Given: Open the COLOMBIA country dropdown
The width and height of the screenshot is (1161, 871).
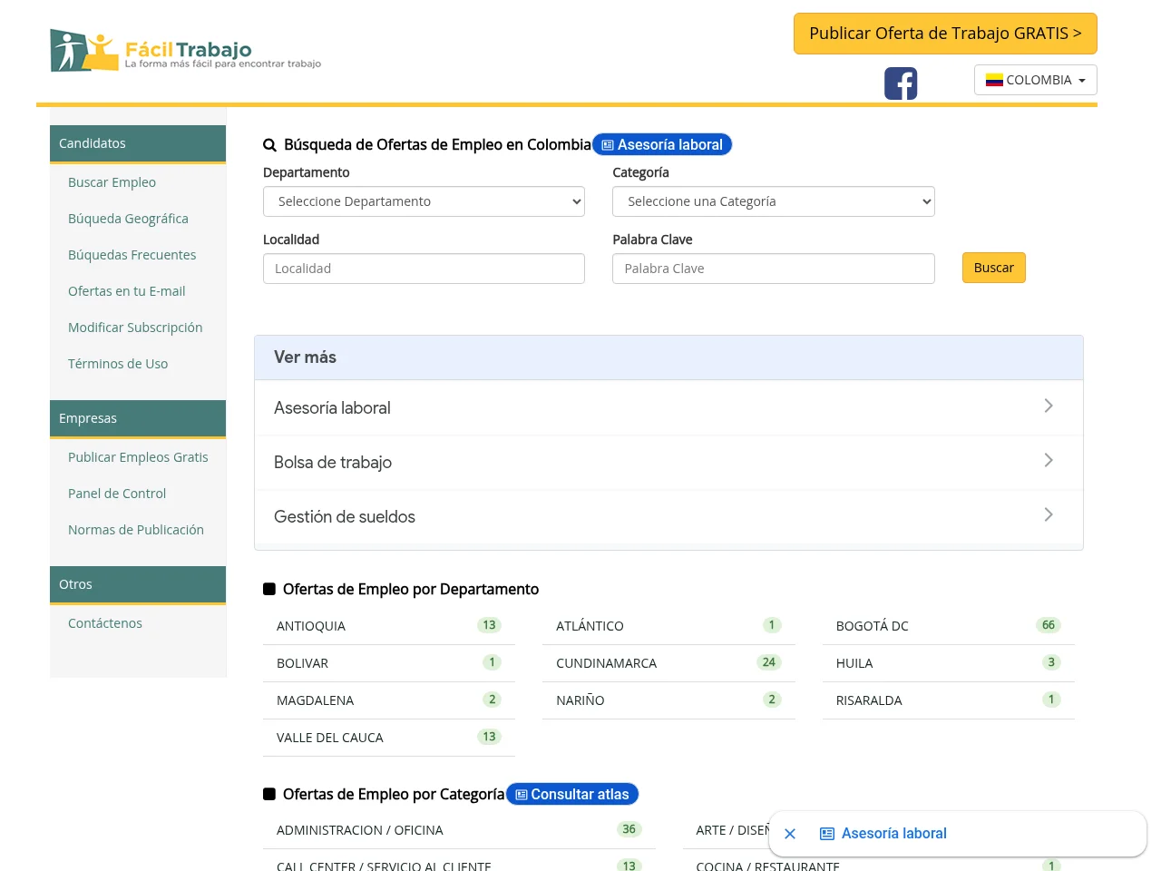Looking at the screenshot, I should 1036,80.
